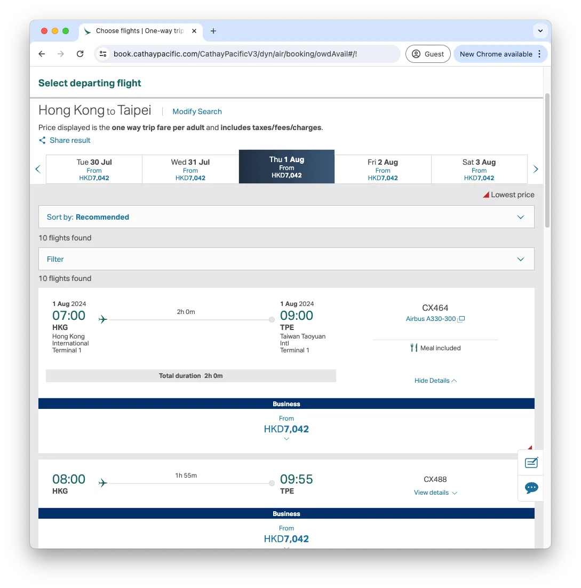Expand the Filter panel
Image resolution: width=581 pixels, height=588 pixels.
point(286,259)
